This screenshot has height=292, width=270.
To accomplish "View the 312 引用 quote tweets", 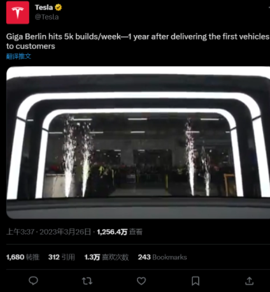I will coord(62,258).
